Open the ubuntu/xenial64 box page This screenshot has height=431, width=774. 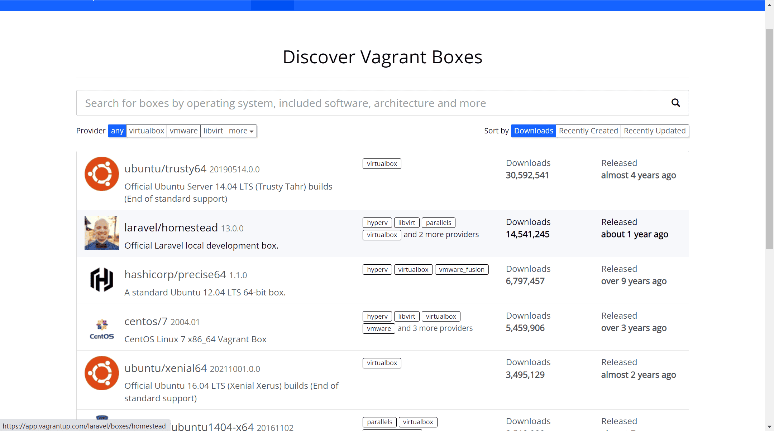coord(166,368)
